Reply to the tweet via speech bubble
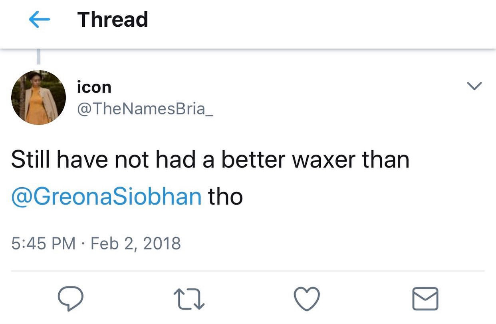This screenshot has height=324, width=496. tap(71, 299)
